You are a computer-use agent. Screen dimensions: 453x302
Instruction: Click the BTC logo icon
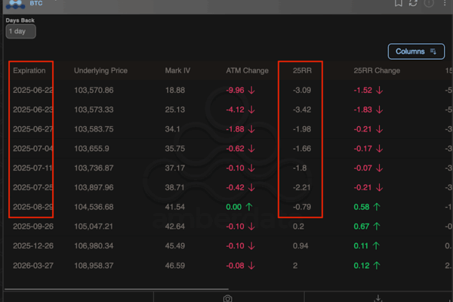[x=16, y=4]
